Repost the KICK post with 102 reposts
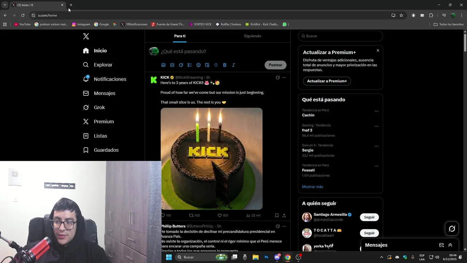Image resolution: width=467 pixels, height=263 pixels. 194,216
